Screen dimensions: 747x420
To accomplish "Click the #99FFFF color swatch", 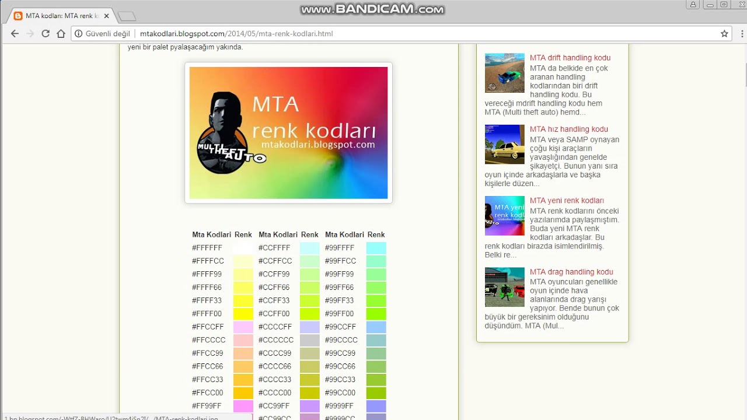I will (376, 248).
